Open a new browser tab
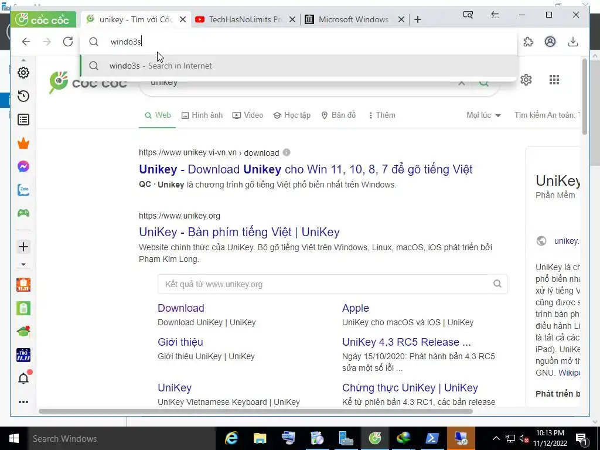Image resolution: width=600 pixels, height=450 pixels. [418, 19]
